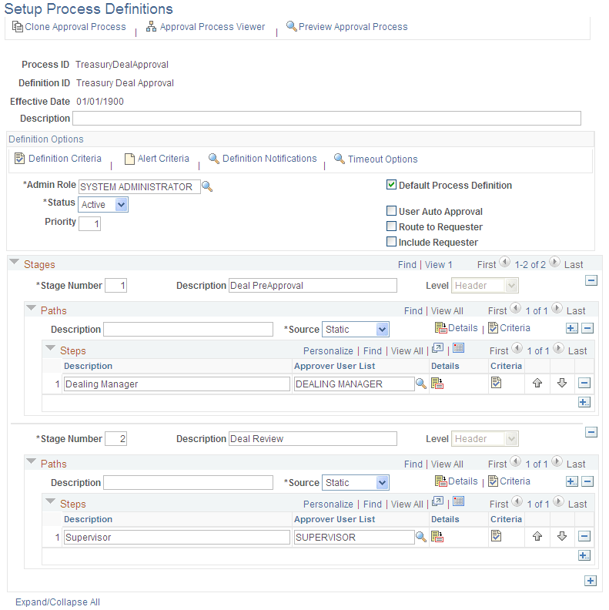Add a path in Deal Review stage
This screenshot has height=610, width=609.
point(572,481)
